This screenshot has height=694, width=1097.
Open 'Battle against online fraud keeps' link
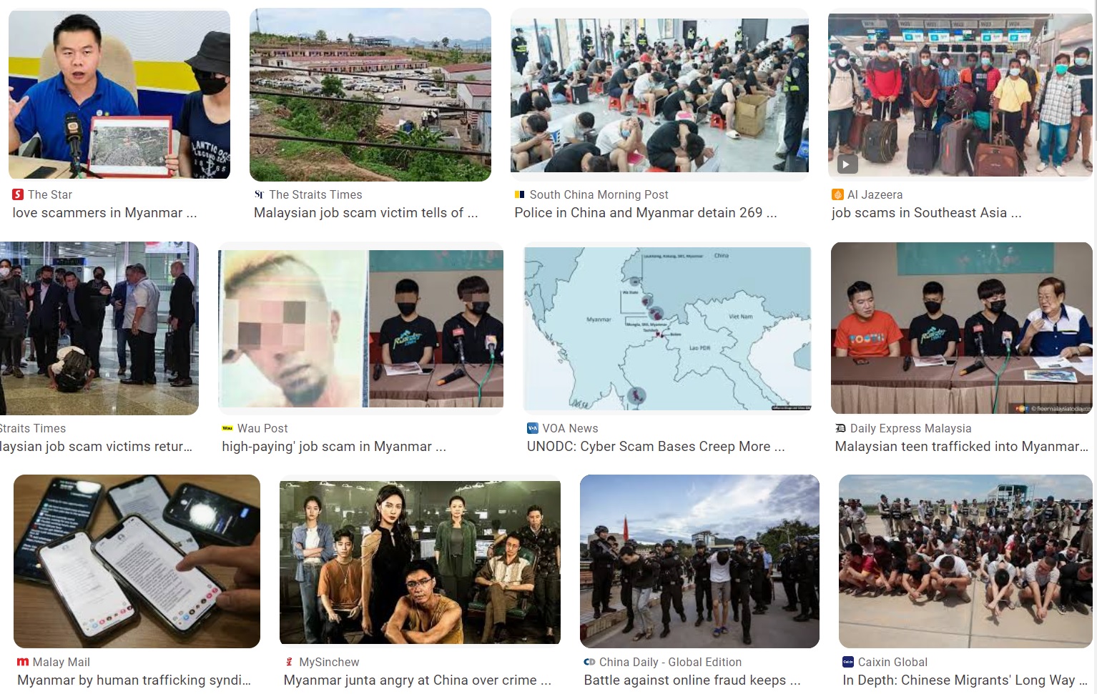pyautogui.click(x=692, y=680)
